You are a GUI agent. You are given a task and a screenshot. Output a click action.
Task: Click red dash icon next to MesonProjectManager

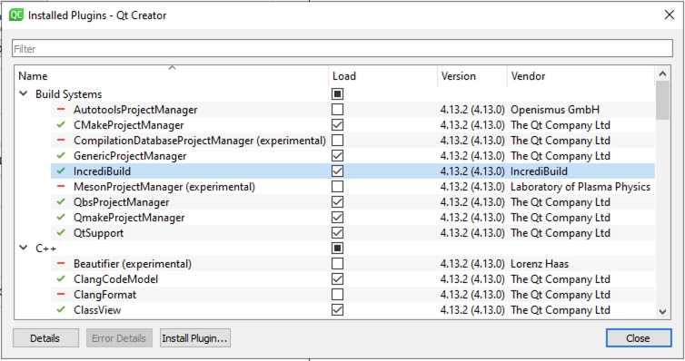(61, 186)
